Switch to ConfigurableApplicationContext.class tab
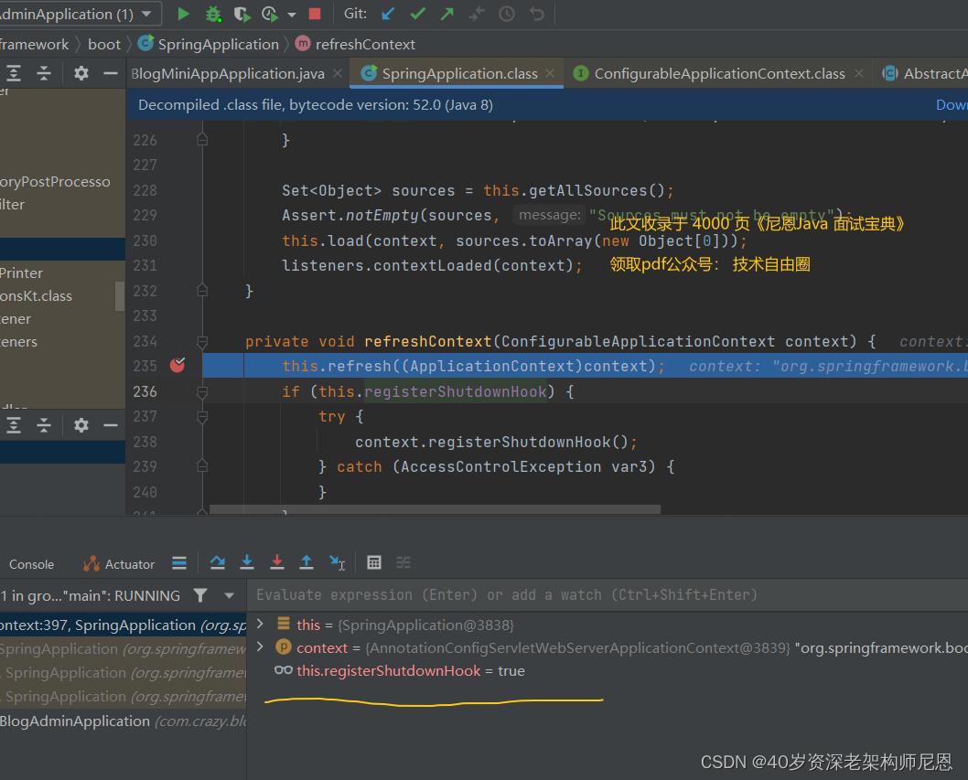The image size is (968, 780). pyautogui.click(x=719, y=73)
